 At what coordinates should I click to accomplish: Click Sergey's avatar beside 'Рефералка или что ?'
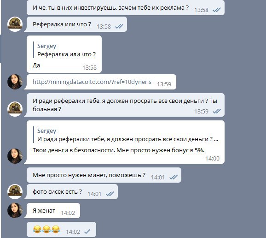[x=15, y=24]
